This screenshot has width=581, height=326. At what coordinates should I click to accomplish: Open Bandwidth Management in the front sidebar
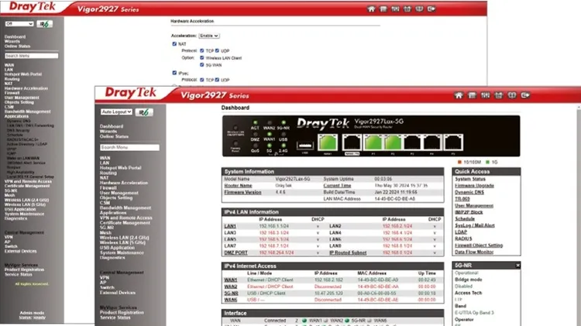[x=125, y=208]
